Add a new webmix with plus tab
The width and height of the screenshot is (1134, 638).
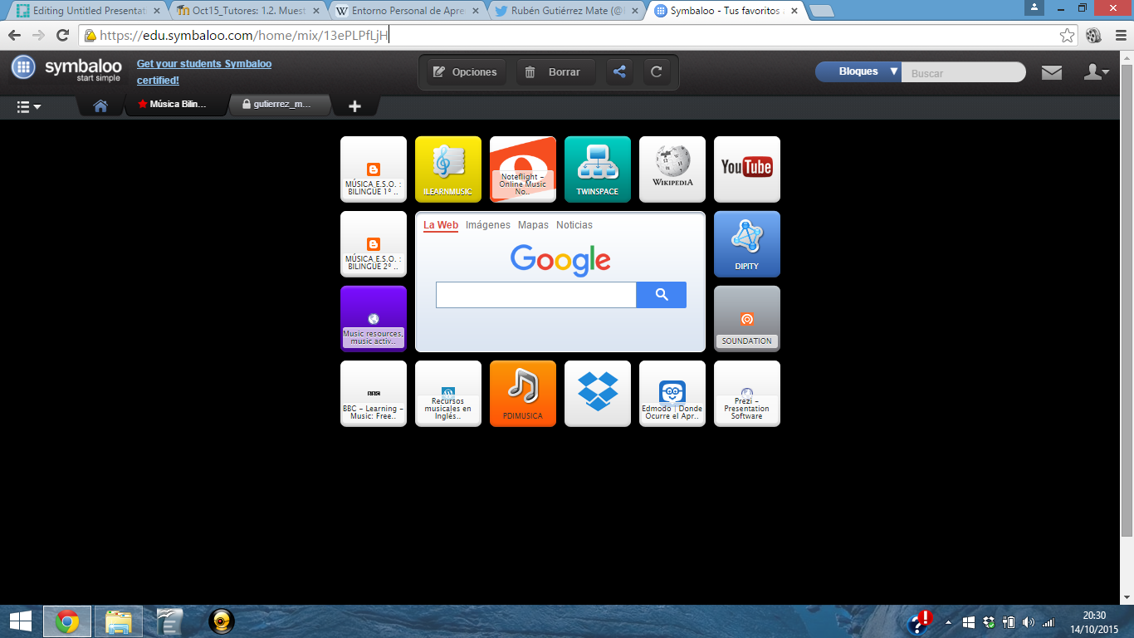click(354, 106)
